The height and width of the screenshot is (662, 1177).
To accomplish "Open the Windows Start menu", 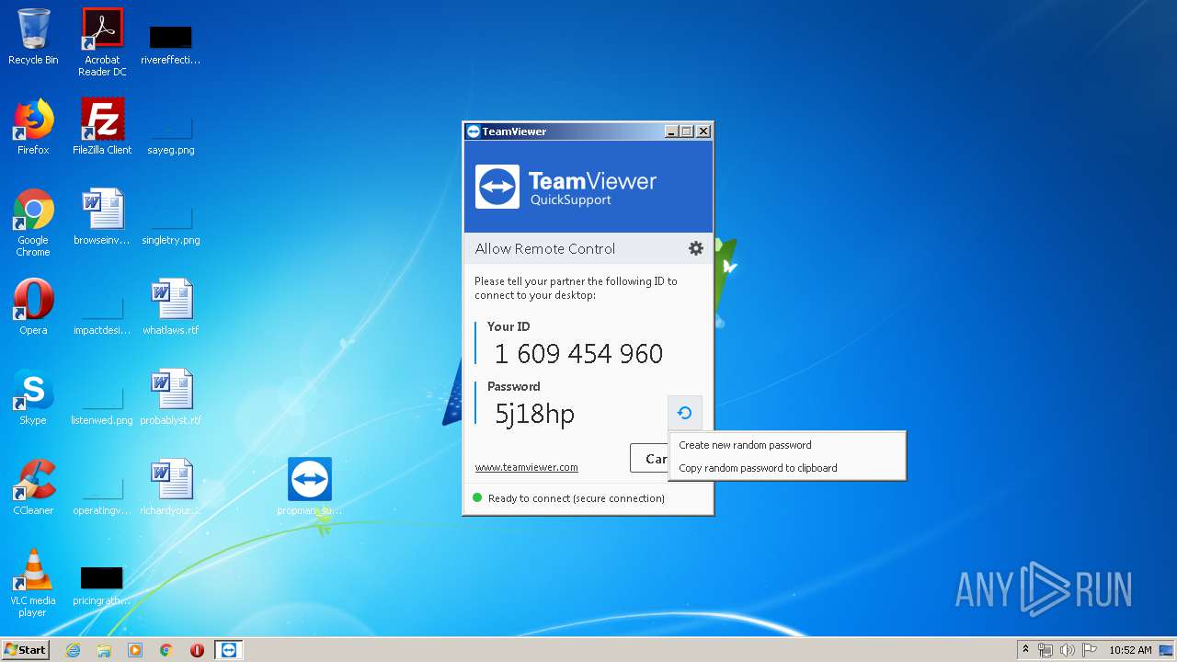I will point(25,650).
